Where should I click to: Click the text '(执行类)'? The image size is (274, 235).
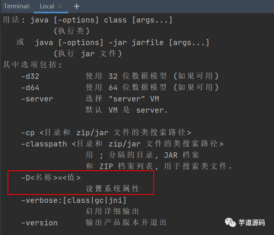click(x=72, y=31)
